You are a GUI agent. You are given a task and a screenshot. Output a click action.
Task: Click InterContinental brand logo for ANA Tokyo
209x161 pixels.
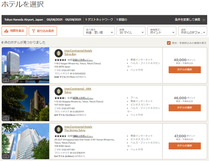(59, 91)
